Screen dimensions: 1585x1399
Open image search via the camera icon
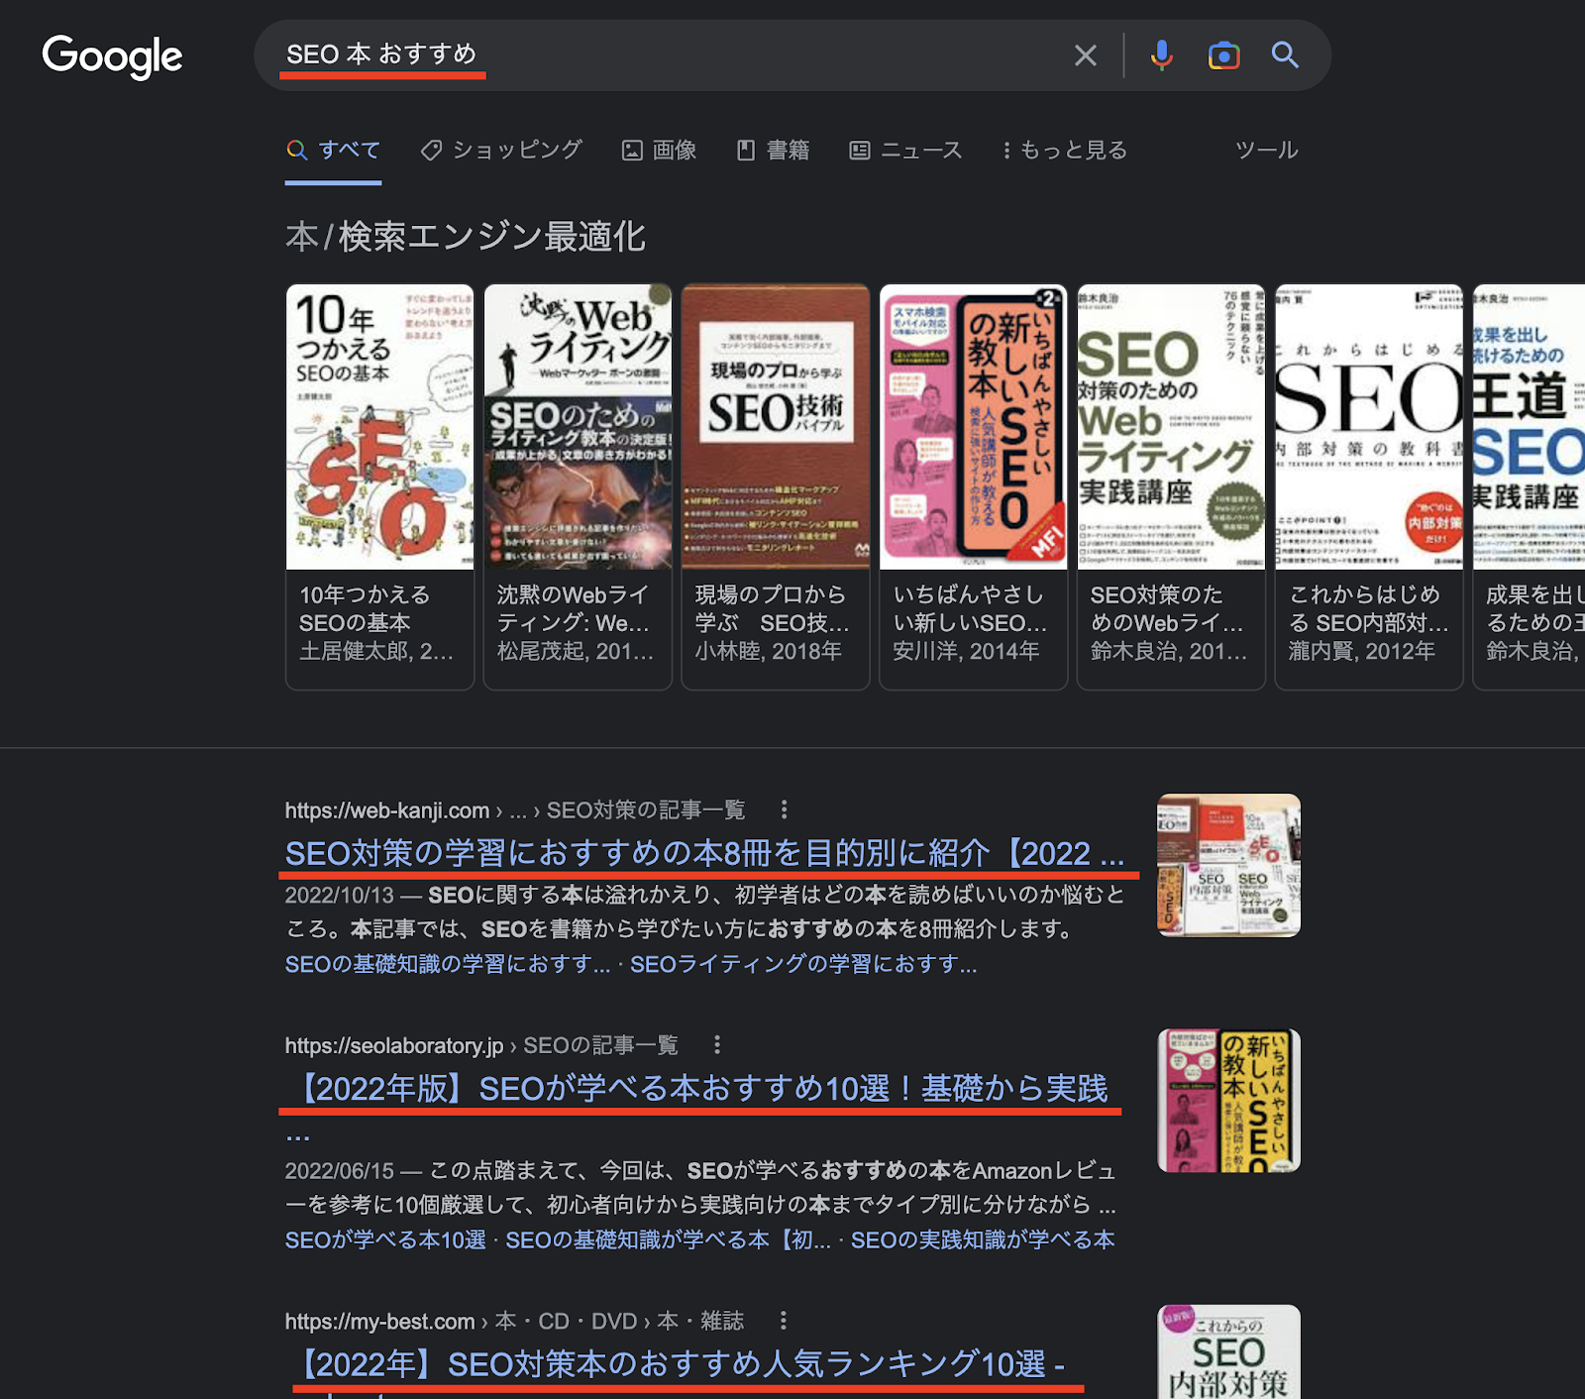click(1223, 55)
